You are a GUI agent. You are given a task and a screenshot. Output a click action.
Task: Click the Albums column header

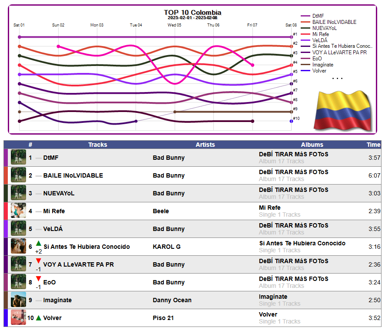point(312,145)
